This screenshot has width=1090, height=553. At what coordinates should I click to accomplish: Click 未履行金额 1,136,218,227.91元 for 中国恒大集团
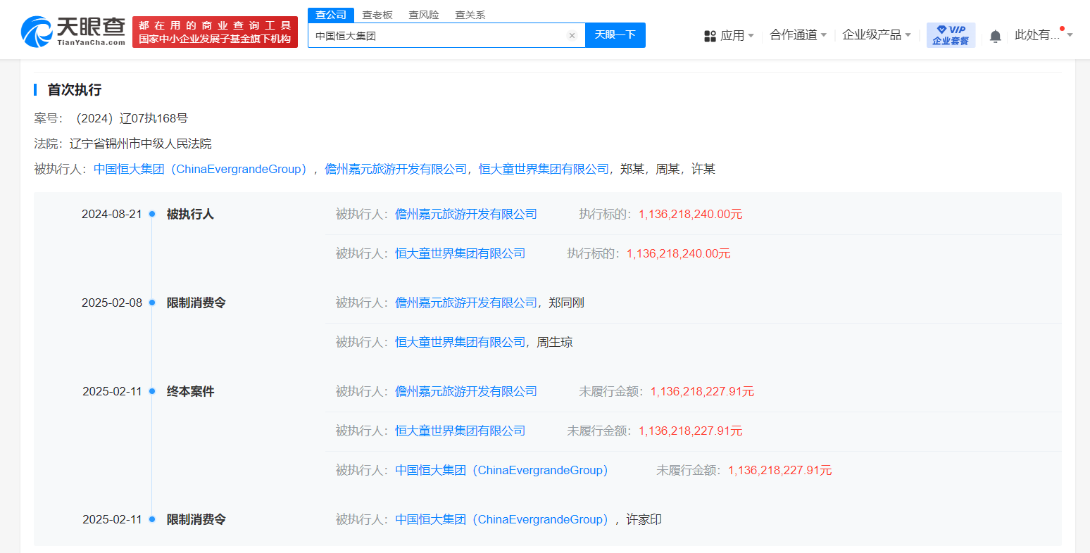pos(780,470)
